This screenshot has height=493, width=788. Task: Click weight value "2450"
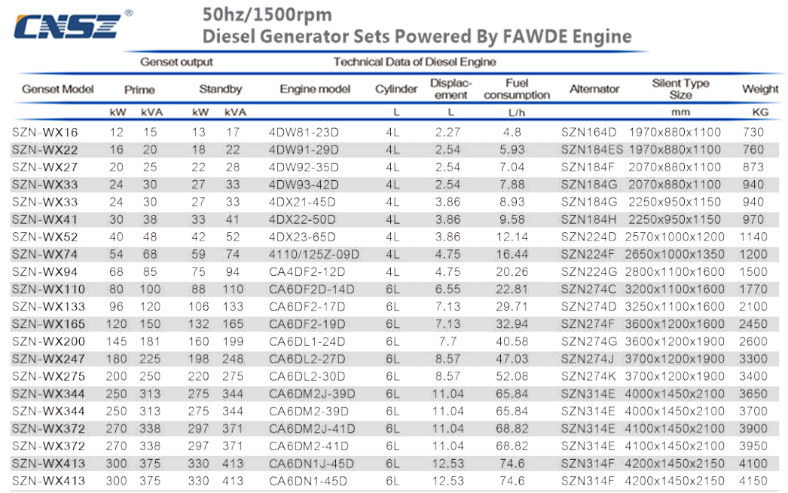(x=753, y=324)
